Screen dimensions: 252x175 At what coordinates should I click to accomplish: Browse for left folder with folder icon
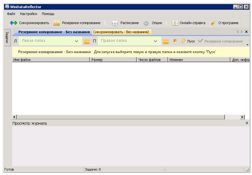click(87, 41)
